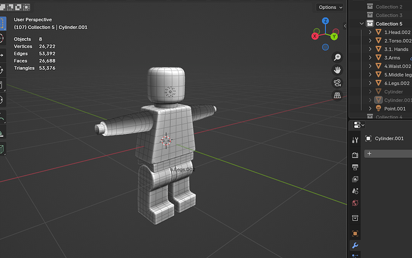This screenshot has height=258, width=412.
Task: Activate the Scale tool
Action: click(x=2, y=85)
